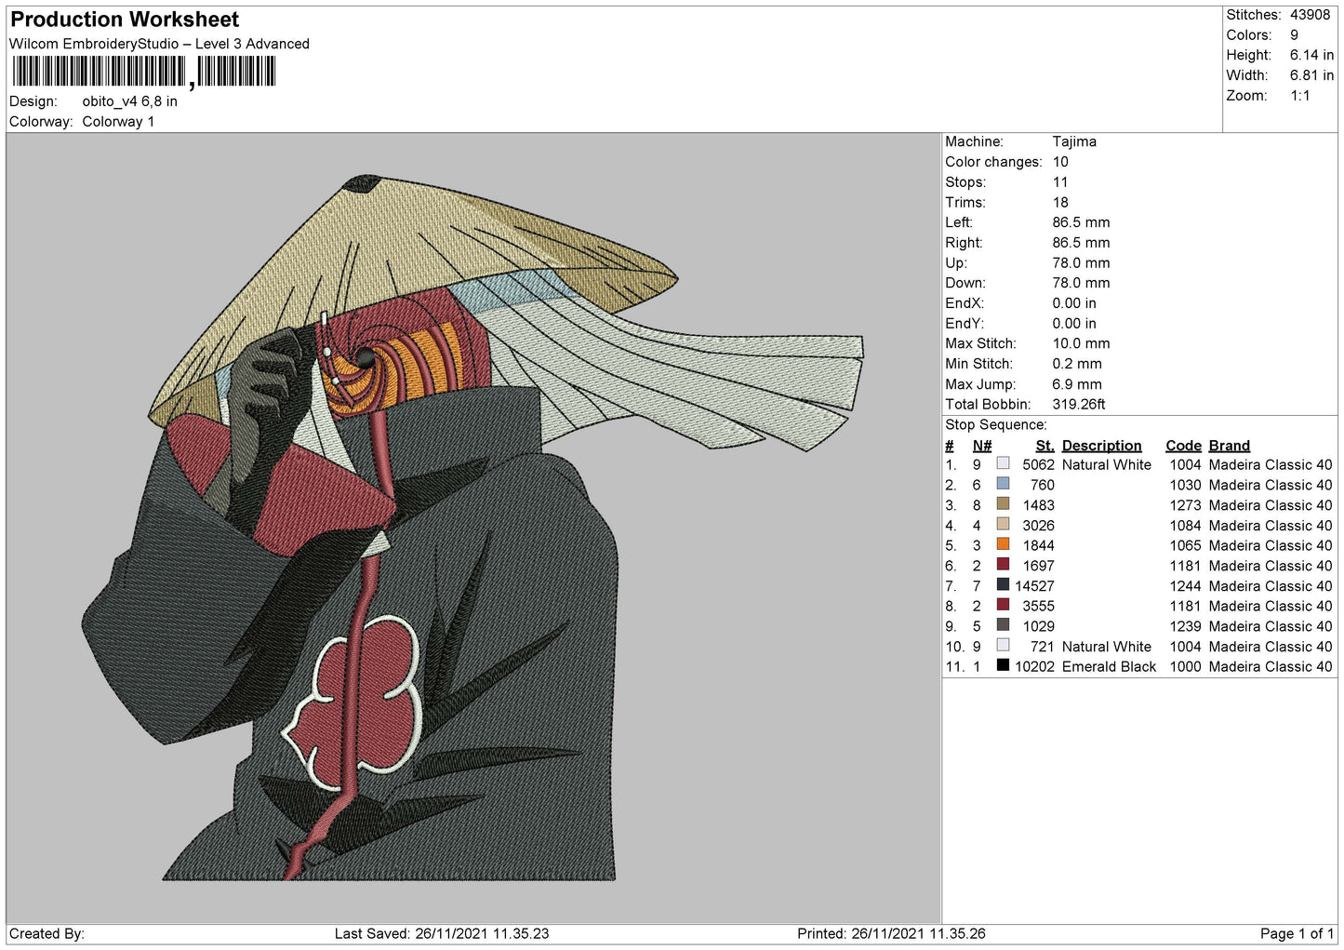The image size is (1344, 950).
Task: Click the embroidered character design preview
Action: point(472,528)
